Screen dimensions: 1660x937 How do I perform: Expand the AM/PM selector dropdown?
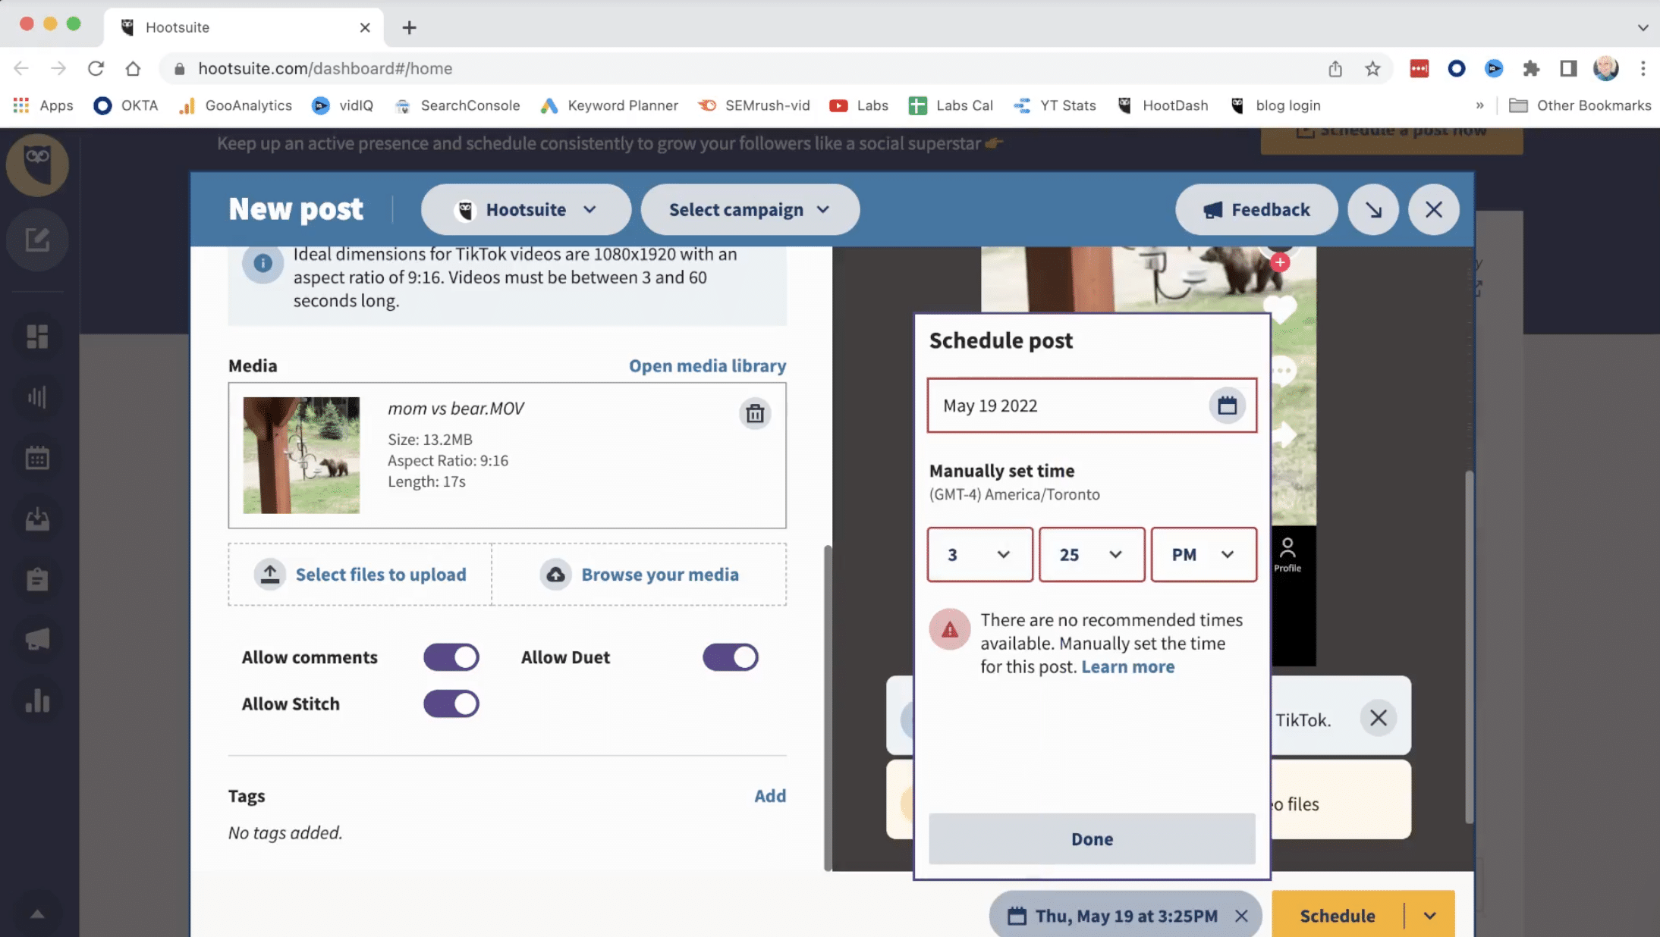[1203, 553]
